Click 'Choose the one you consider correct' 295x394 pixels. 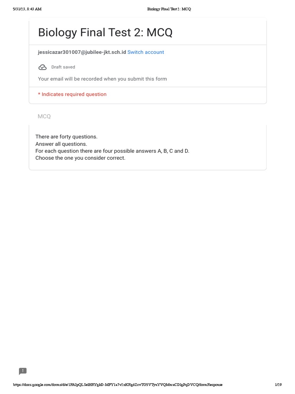(80, 158)
